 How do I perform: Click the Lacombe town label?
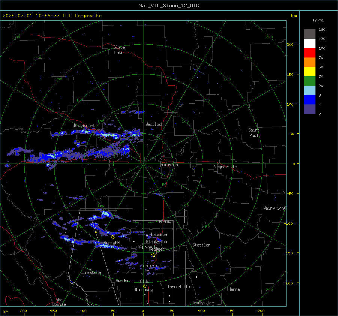(159, 234)
